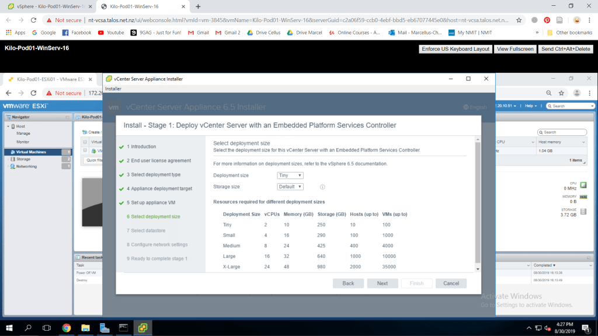Click the Next button in installer

point(382,283)
